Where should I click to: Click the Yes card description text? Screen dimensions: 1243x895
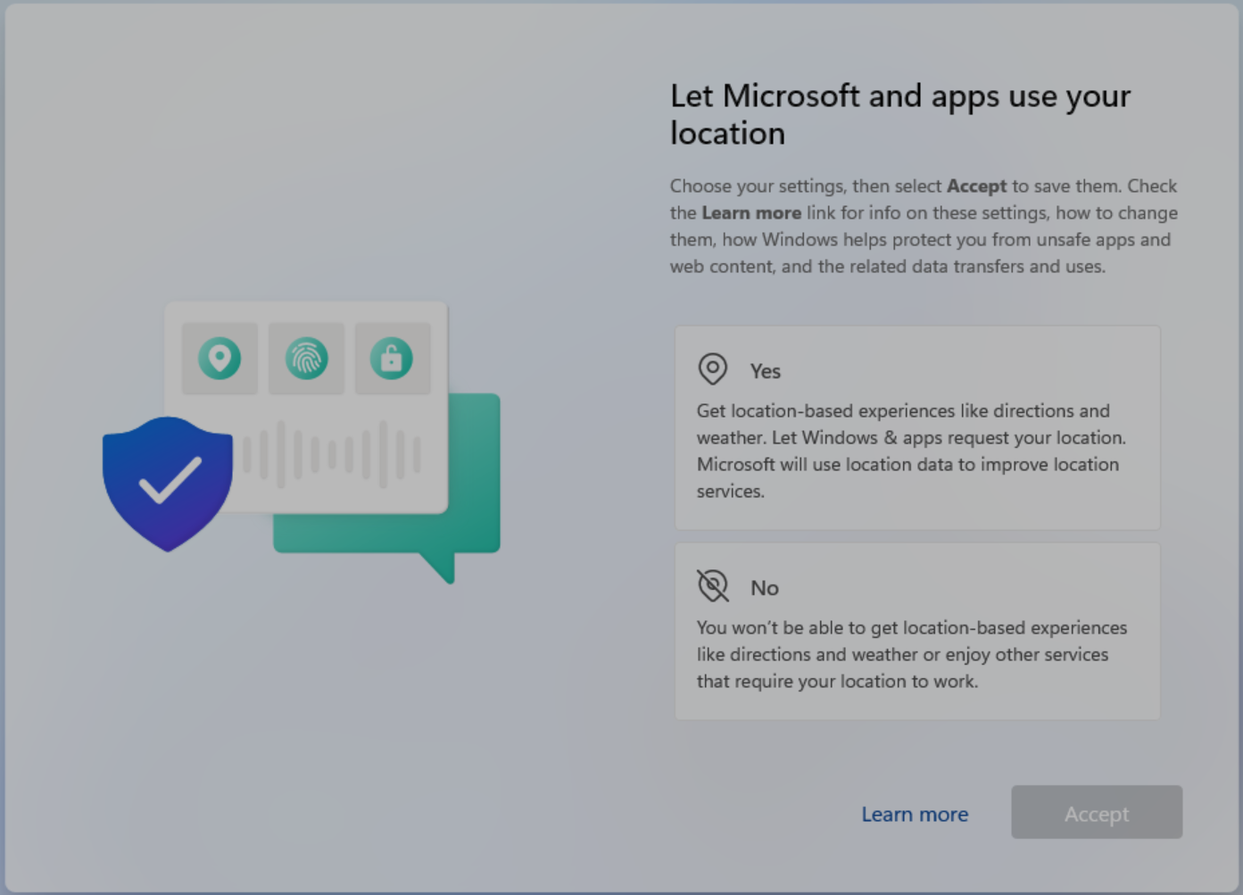910,451
